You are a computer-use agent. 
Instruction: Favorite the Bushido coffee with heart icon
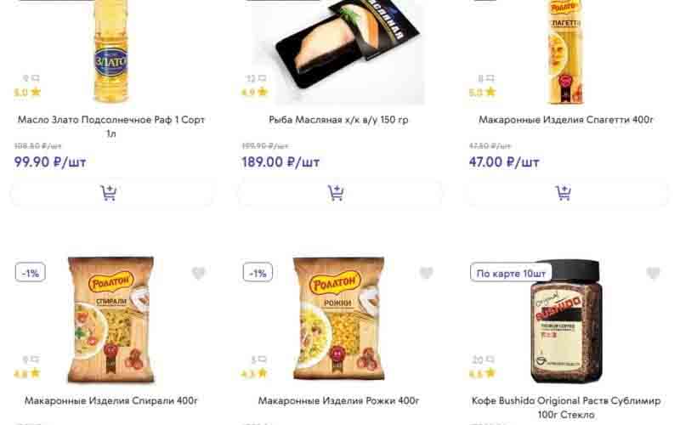[653, 273]
